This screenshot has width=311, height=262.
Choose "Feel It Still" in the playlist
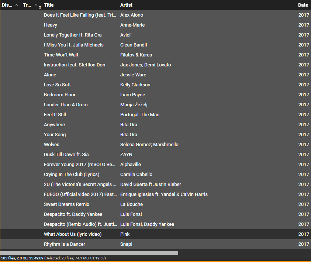point(55,115)
